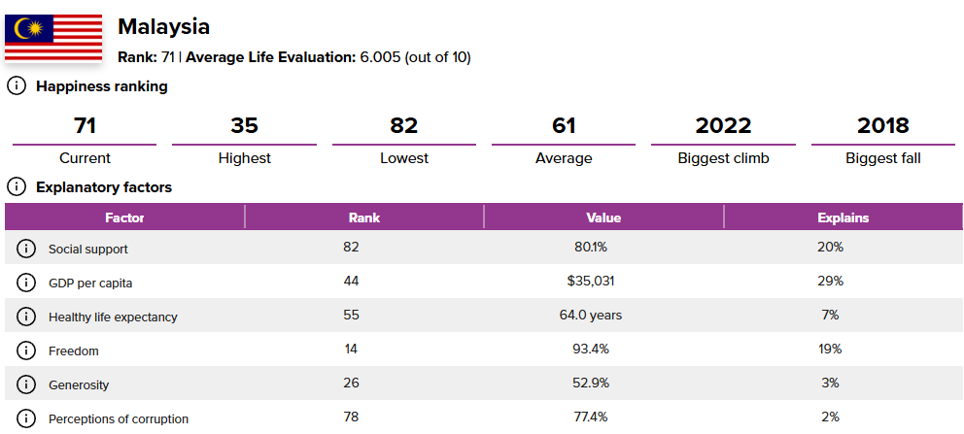Show info for Healthy life expectancy

(26, 317)
